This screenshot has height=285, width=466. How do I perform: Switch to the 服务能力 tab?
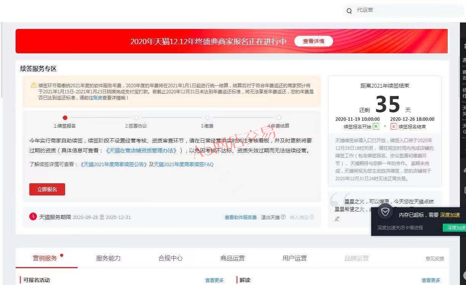pyautogui.click(x=108, y=258)
